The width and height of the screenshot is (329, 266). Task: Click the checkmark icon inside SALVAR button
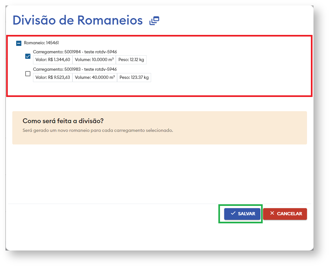click(233, 214)
